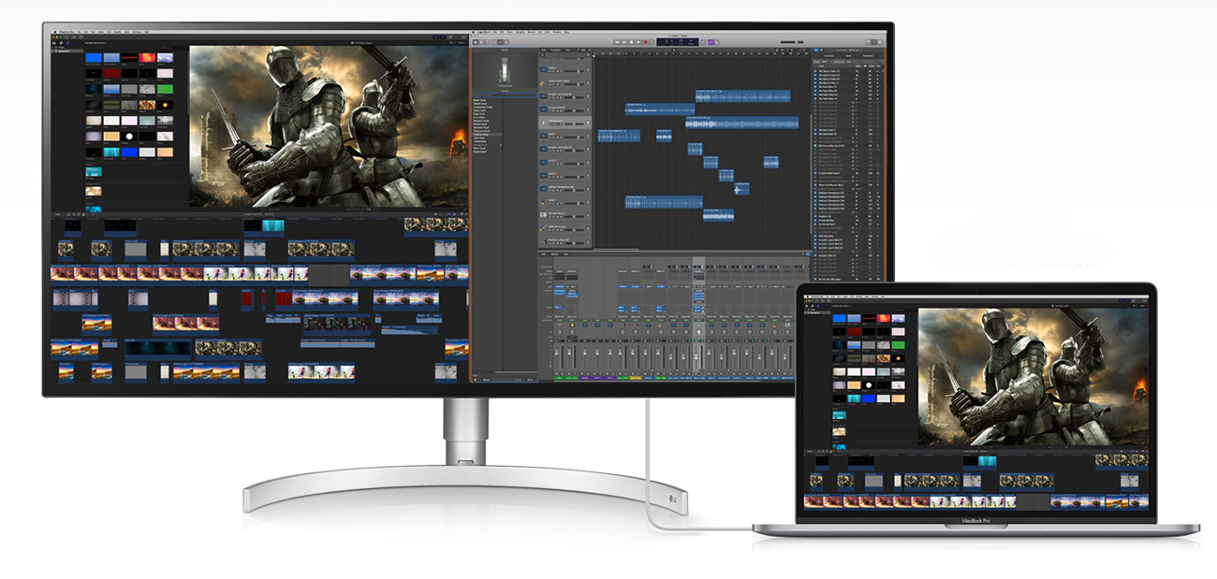Toggle cycle mode button in Logic's transport
Viewport: 1217px width, 579px height.
coord(652,42)
